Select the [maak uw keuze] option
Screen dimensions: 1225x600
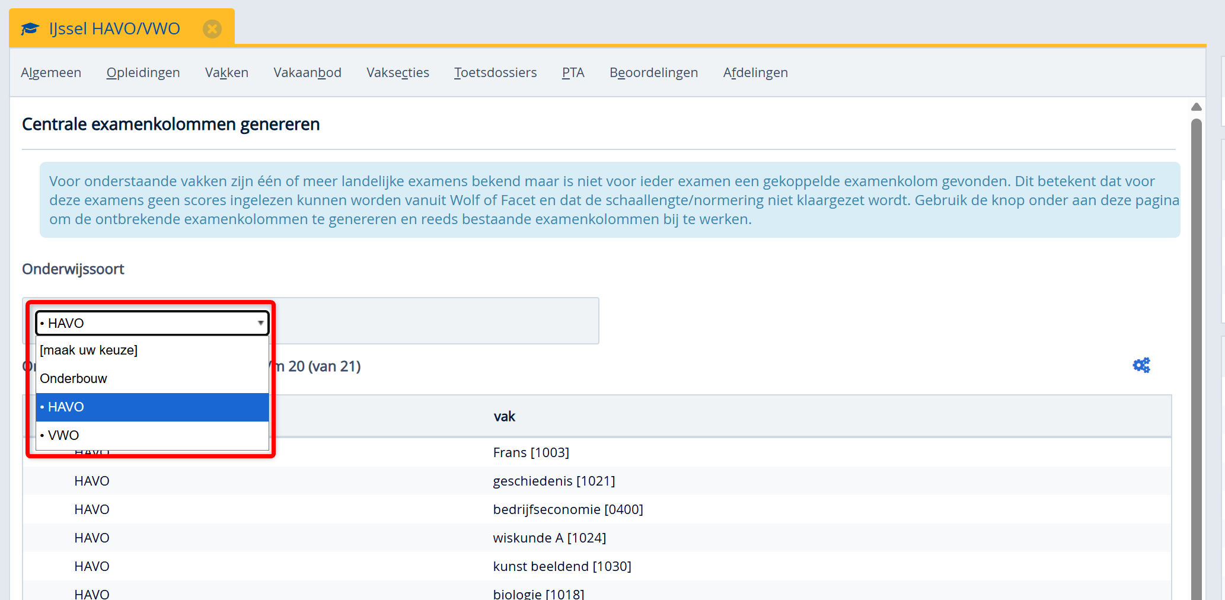click(x=152, y=350)
